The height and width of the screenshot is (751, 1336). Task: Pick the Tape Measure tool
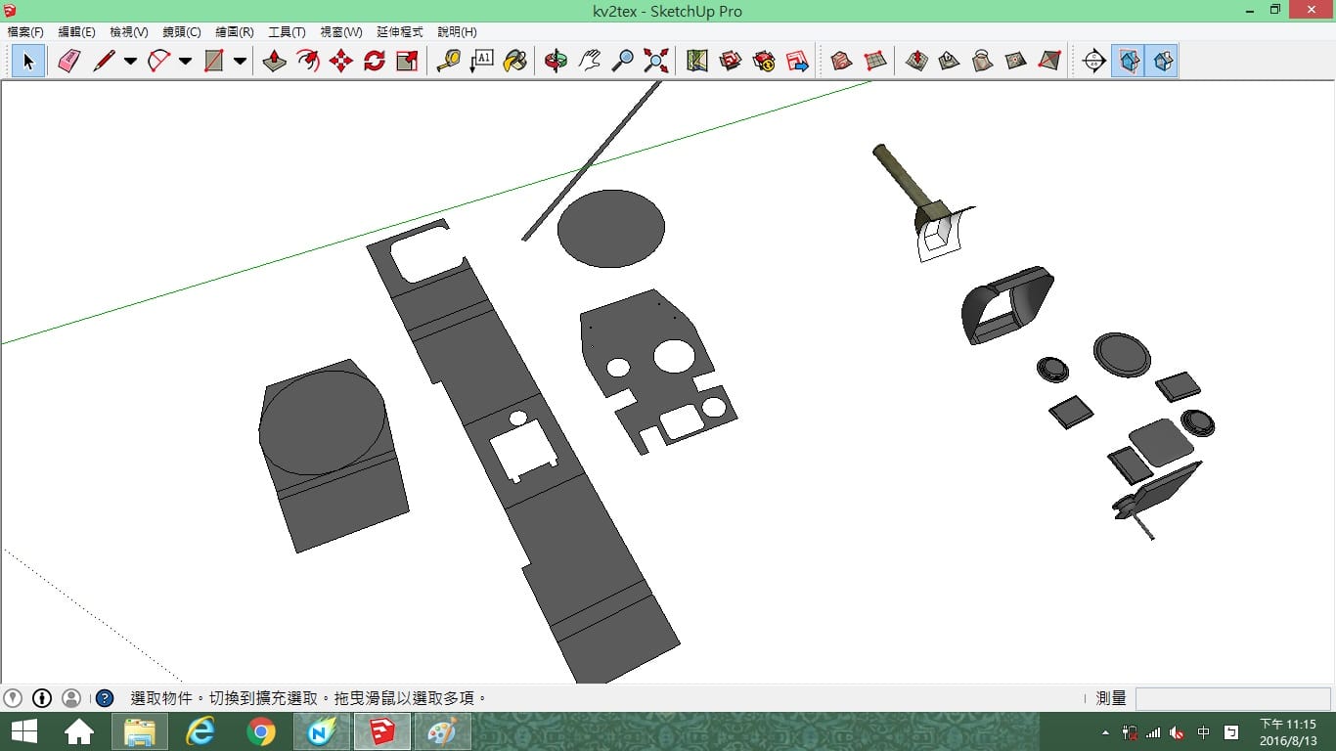coord(449,62)
